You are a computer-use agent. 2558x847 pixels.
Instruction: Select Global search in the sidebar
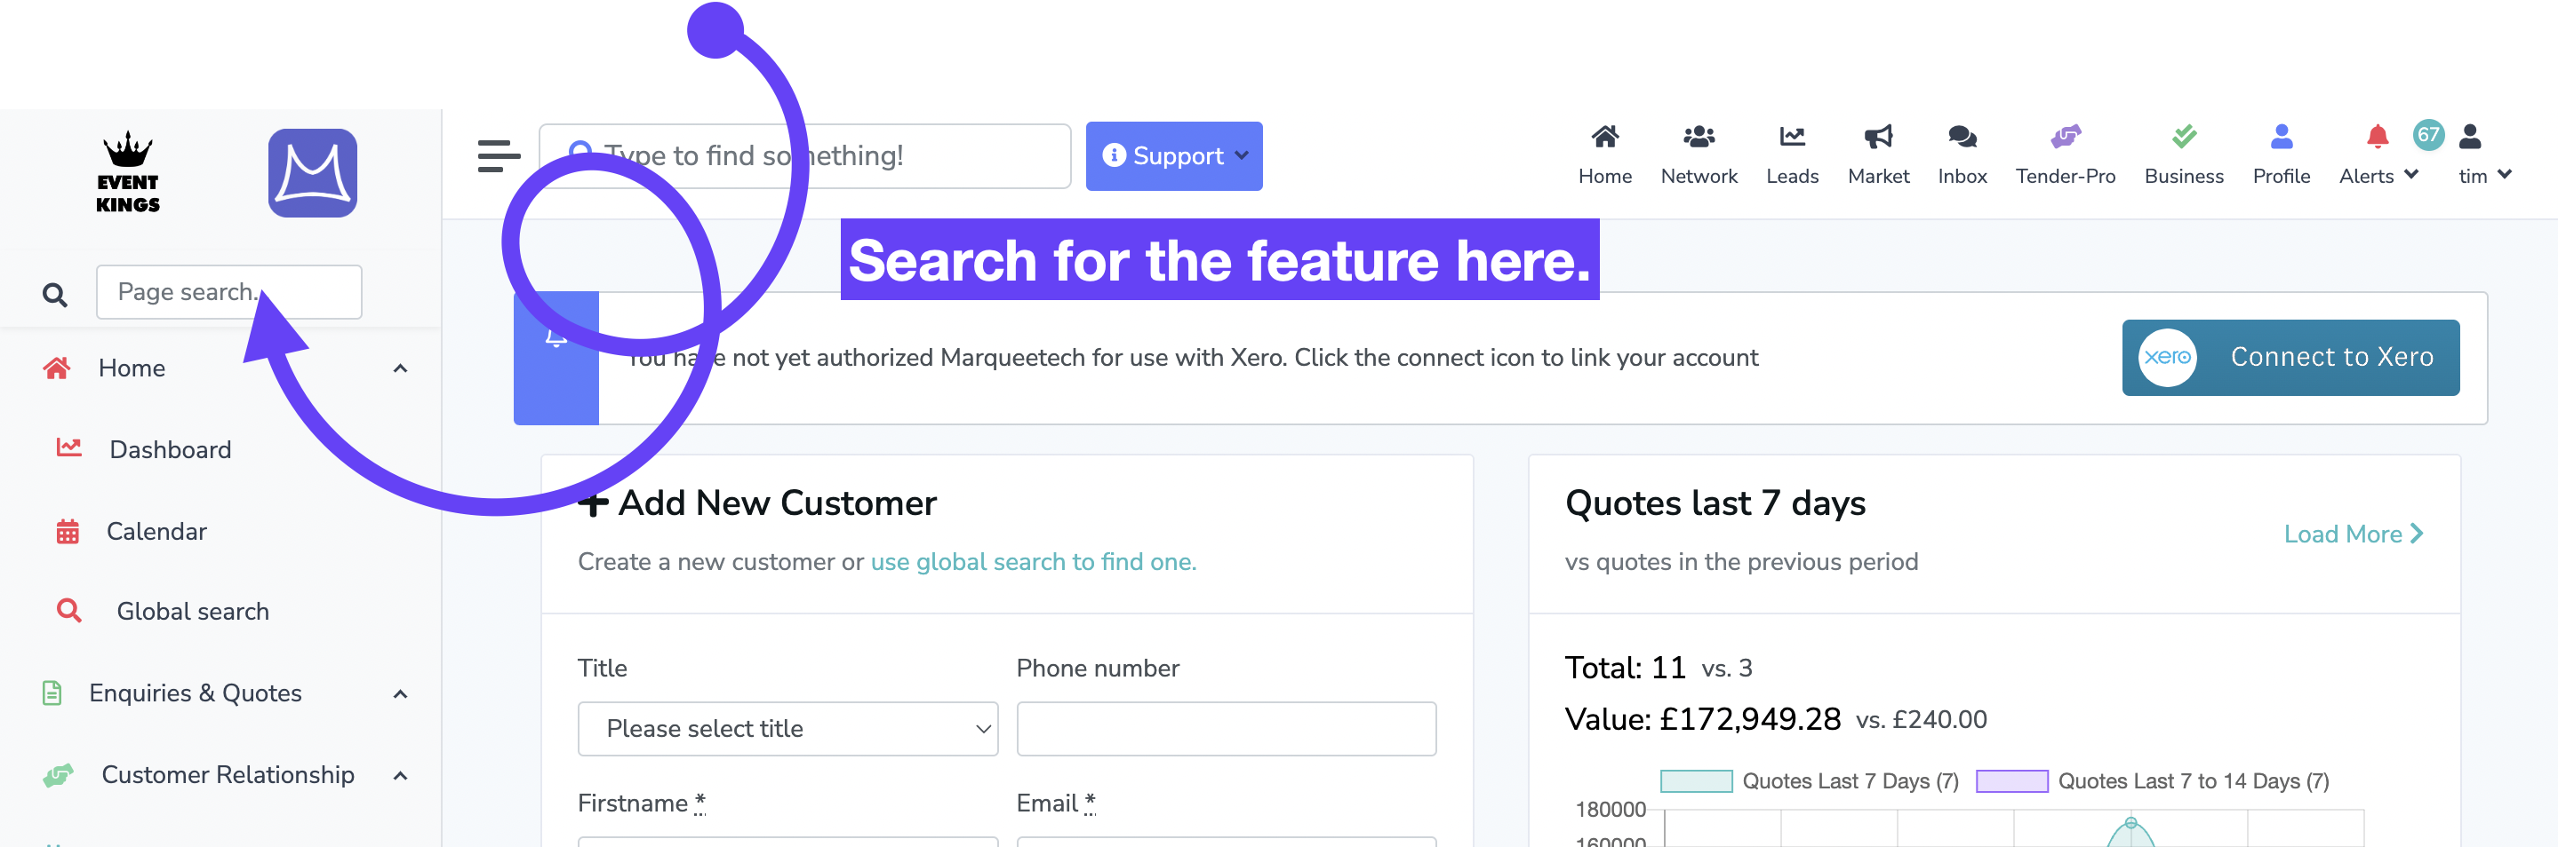pyautogui.click(x=192, y=611)
